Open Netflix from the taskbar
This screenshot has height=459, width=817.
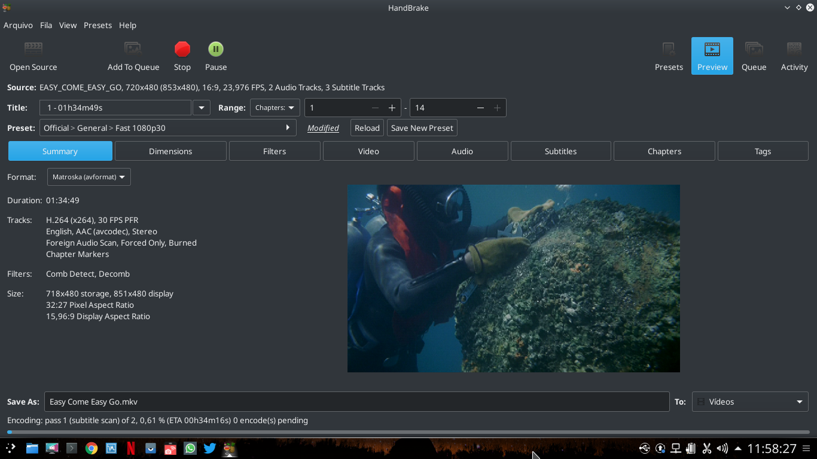point(131,448)
